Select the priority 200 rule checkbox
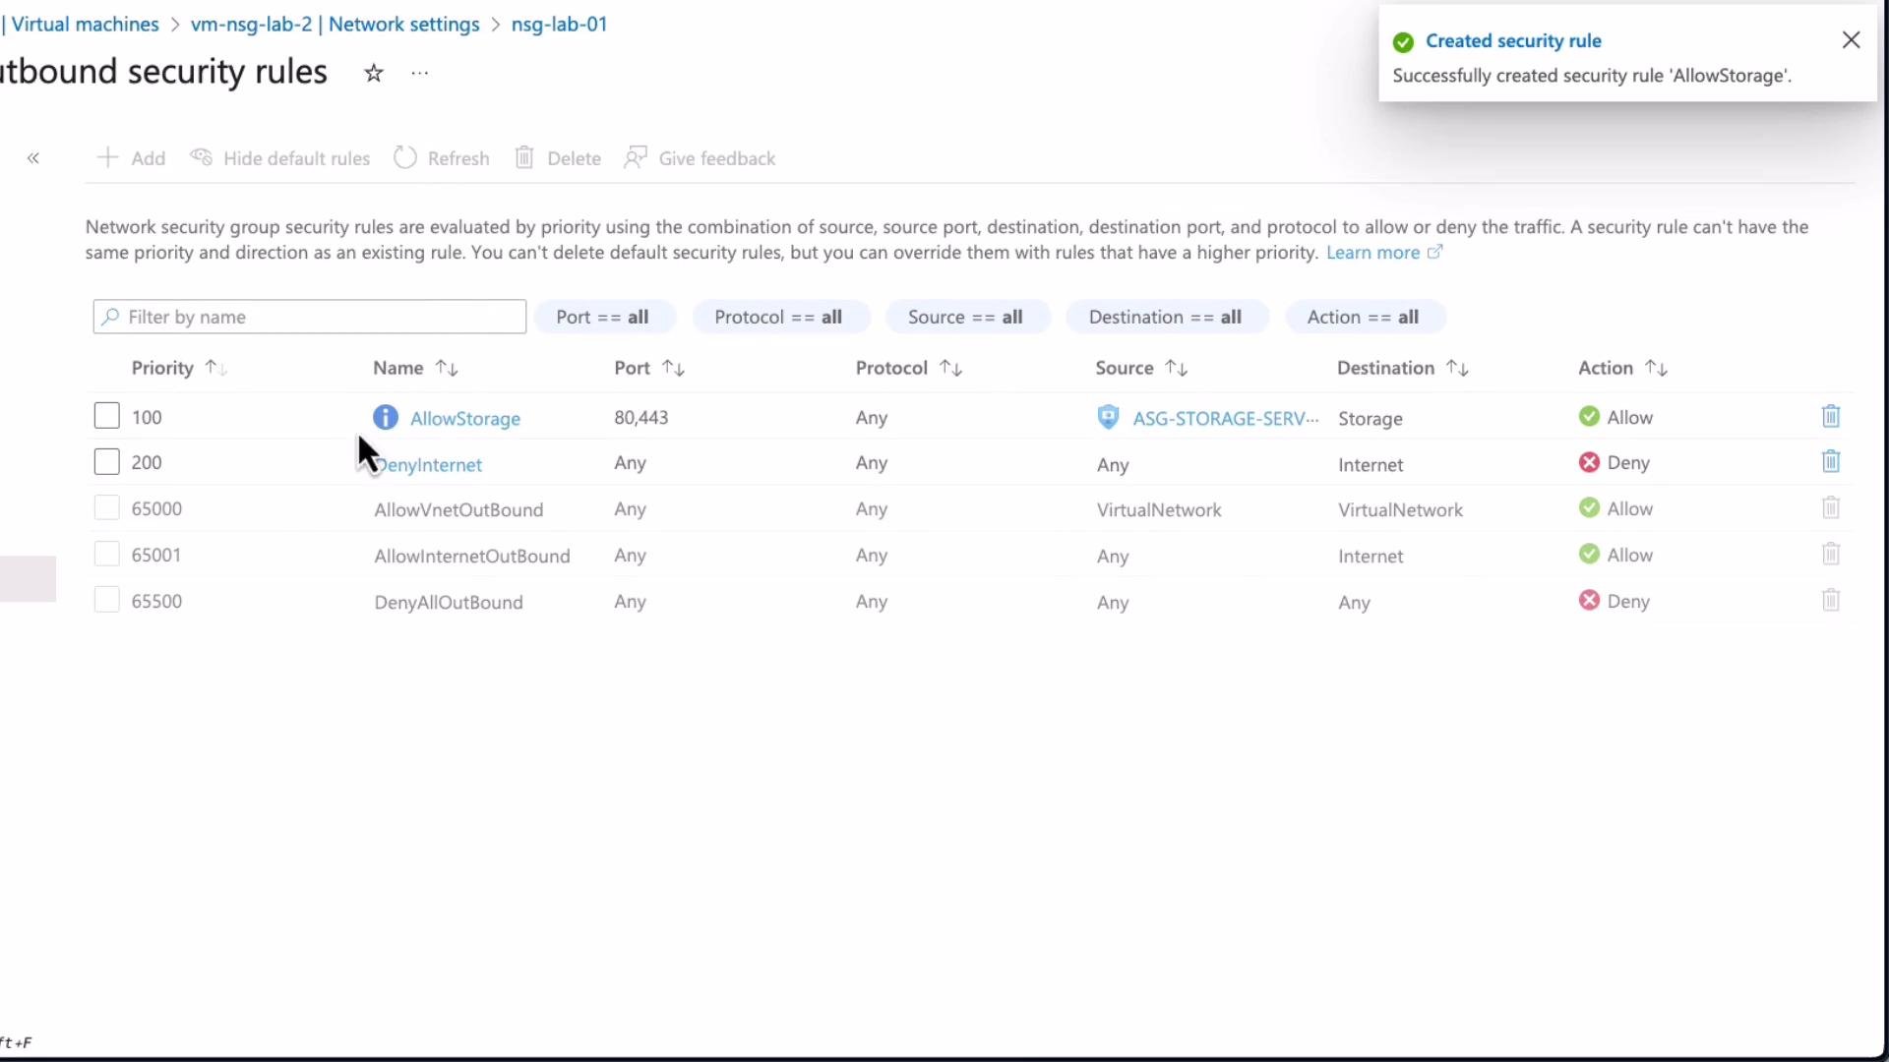The width and height of the screenshot is (1889, 1062). pos(106,462)
